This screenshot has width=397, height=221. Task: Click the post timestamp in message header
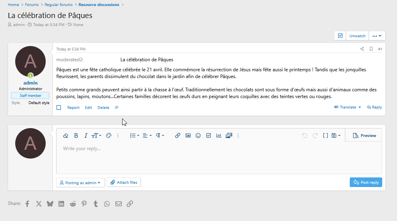pos(71,49)
